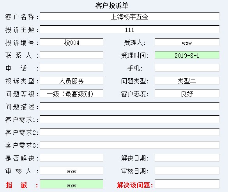The height and width of the screenshot is (192, 228).
Task: Click the empty 联系人 input field
Action: tap(72, 55)
